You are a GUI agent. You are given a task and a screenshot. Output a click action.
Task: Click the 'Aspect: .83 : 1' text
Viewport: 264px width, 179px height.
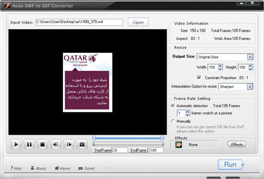[188, 38]
